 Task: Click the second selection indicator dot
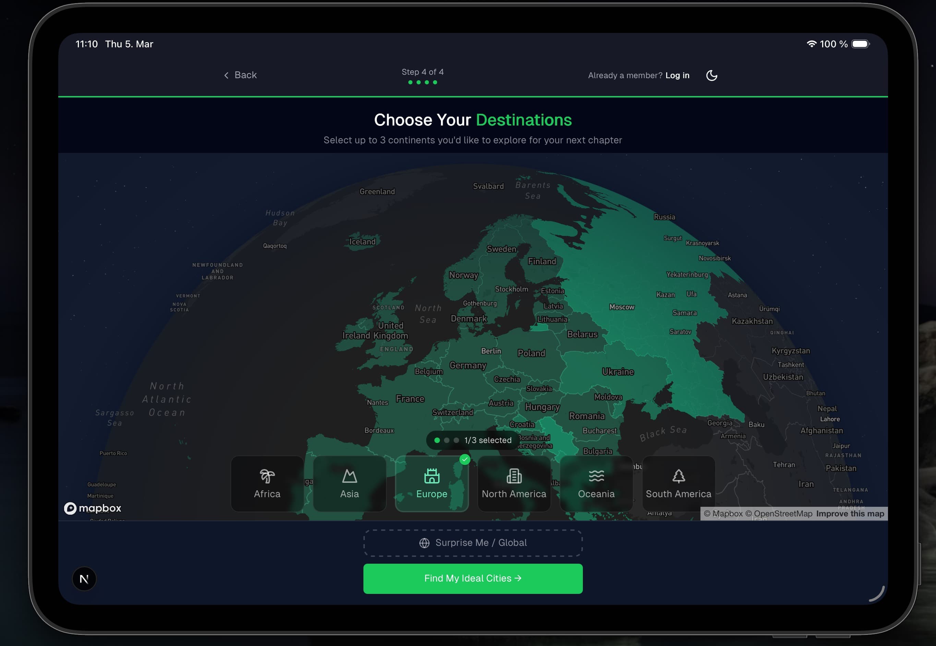pyautogui.click(x=447, y=440)
